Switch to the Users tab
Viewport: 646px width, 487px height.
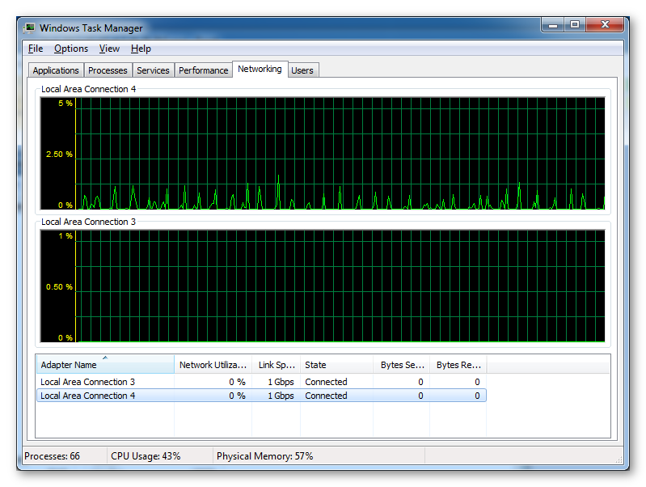[x=302, y=70]
